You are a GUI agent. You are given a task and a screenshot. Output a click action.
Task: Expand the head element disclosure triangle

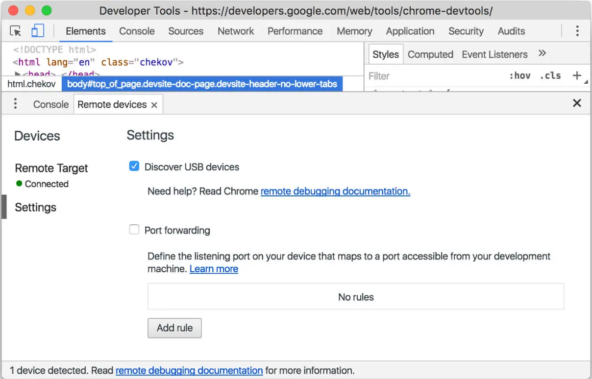pos(18,74)
